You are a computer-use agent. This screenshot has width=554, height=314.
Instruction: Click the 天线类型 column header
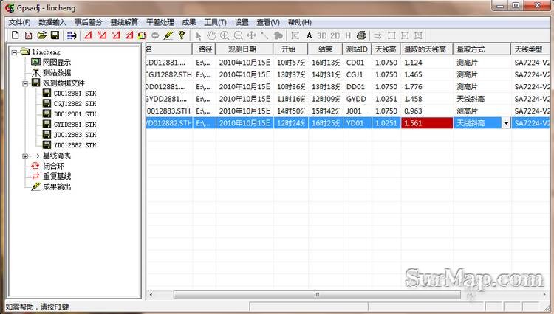click(x=530, y=49)
